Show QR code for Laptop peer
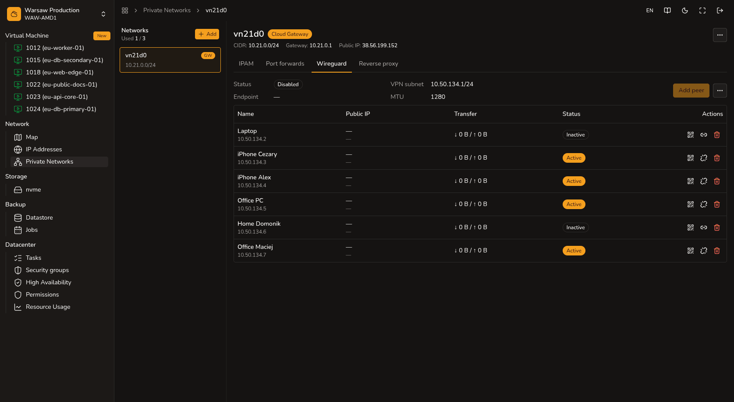The image size is (734, 402). coord(691,135)
